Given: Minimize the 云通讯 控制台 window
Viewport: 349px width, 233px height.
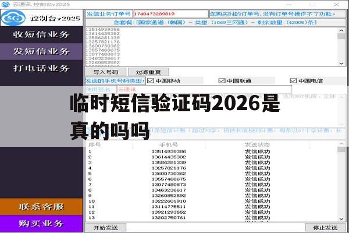Looking at the screenshot, I should coord(289,4).
